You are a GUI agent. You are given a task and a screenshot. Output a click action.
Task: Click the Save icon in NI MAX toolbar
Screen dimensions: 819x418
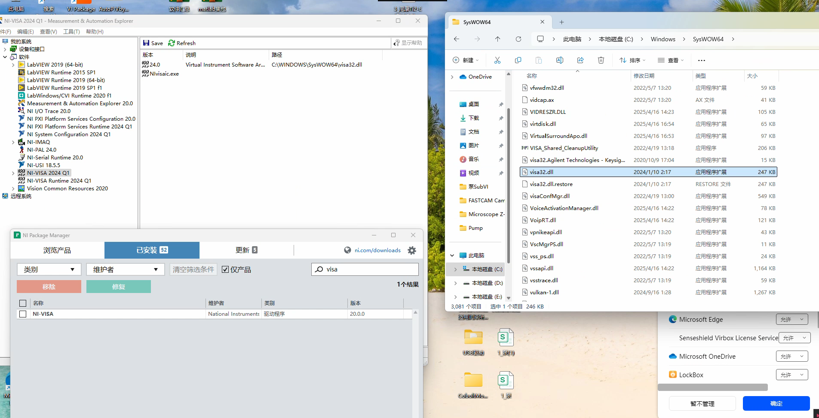146,43
